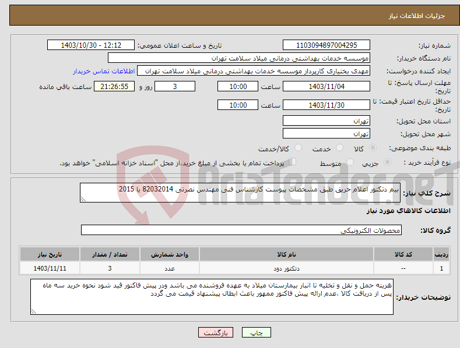Toggle the اسناد خزانه اسلامی payment checkbox
The width and height of the screenshot is (460, 348).
tap(293, 162)
